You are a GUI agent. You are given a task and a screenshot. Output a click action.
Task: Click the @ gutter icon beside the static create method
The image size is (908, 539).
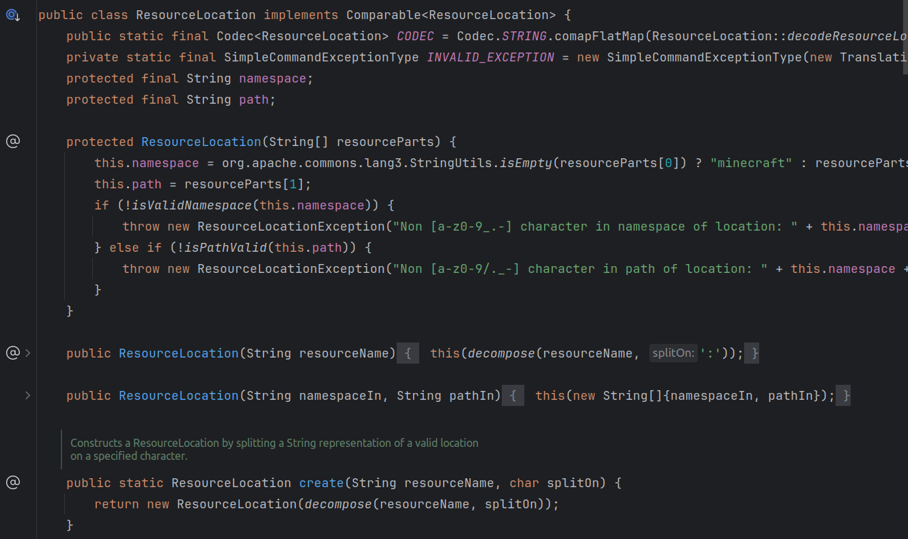click(x=13, y=483)
